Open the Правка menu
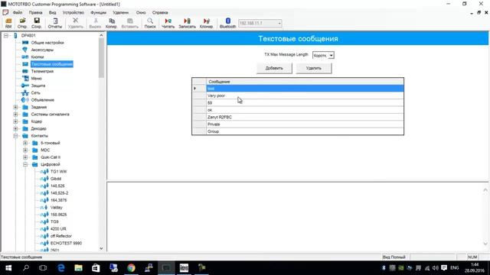 (x=36, y=13)
